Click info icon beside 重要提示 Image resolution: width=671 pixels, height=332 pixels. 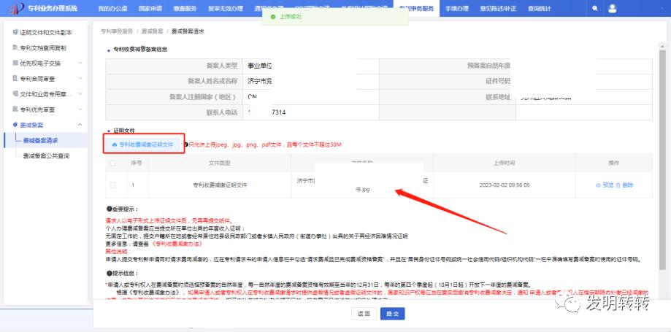pos(109,209)
